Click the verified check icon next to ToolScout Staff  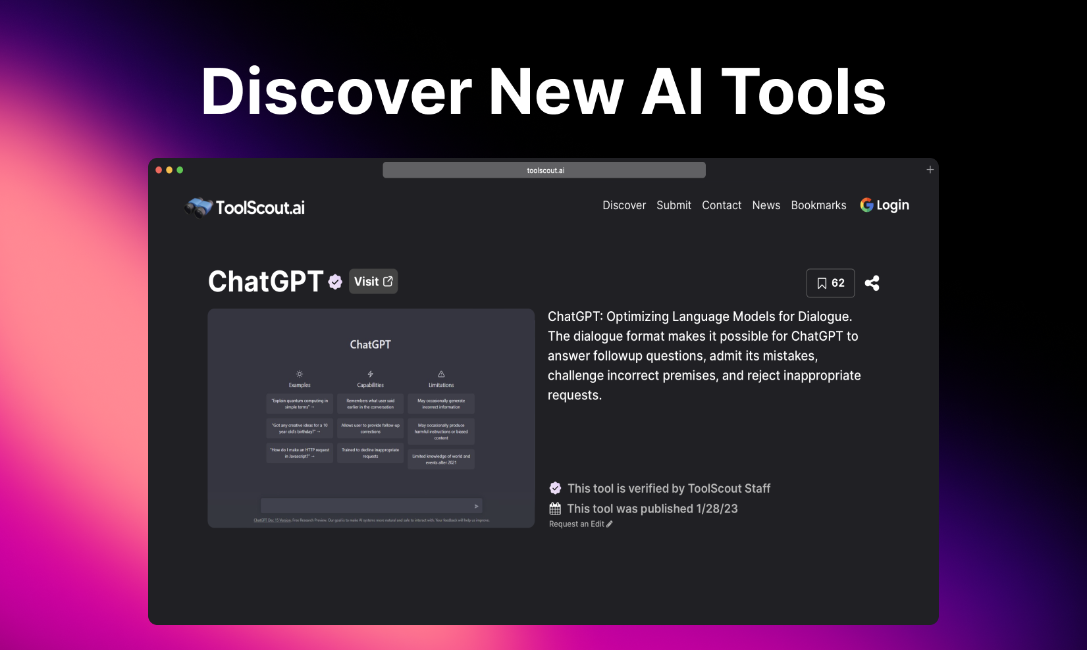pyautogui.click(x=555, y=488)
